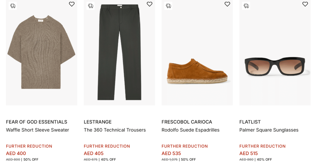Favorite the Rodolfo Suede Espadrilles with heart
316x166 pixels.
[x=227, y=4]
